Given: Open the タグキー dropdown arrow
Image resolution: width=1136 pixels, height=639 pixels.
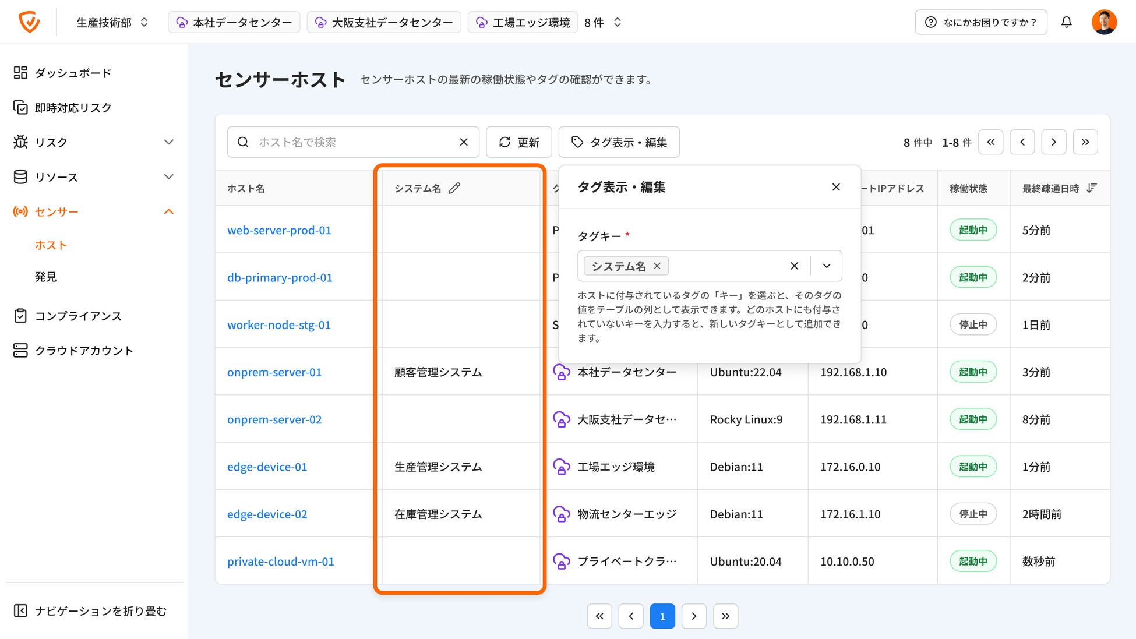Looking at the screenshot, I should click(x=826, y=266).
